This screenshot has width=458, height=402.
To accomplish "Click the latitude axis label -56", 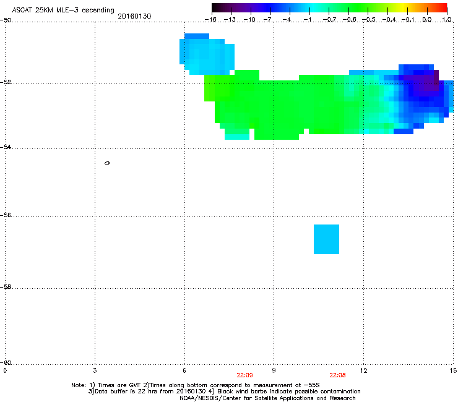I will (x=6, y=215).
